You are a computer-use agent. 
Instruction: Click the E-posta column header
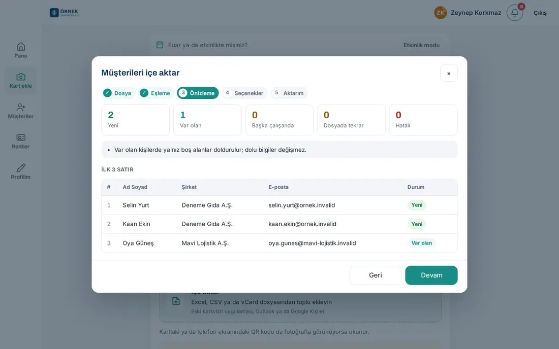tap(278, 187)
